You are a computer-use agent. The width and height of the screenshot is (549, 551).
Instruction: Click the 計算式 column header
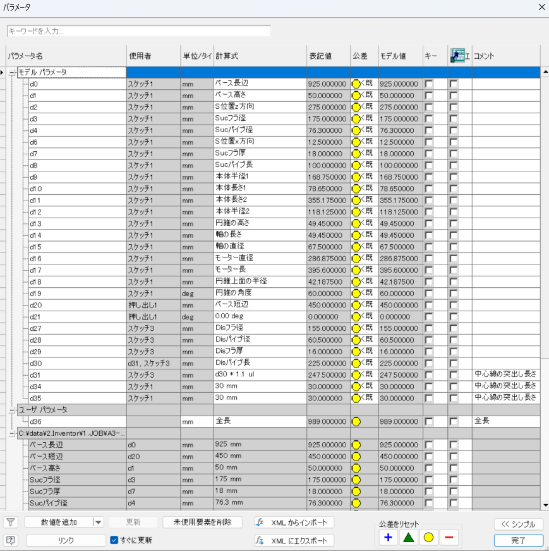[259, 56]
